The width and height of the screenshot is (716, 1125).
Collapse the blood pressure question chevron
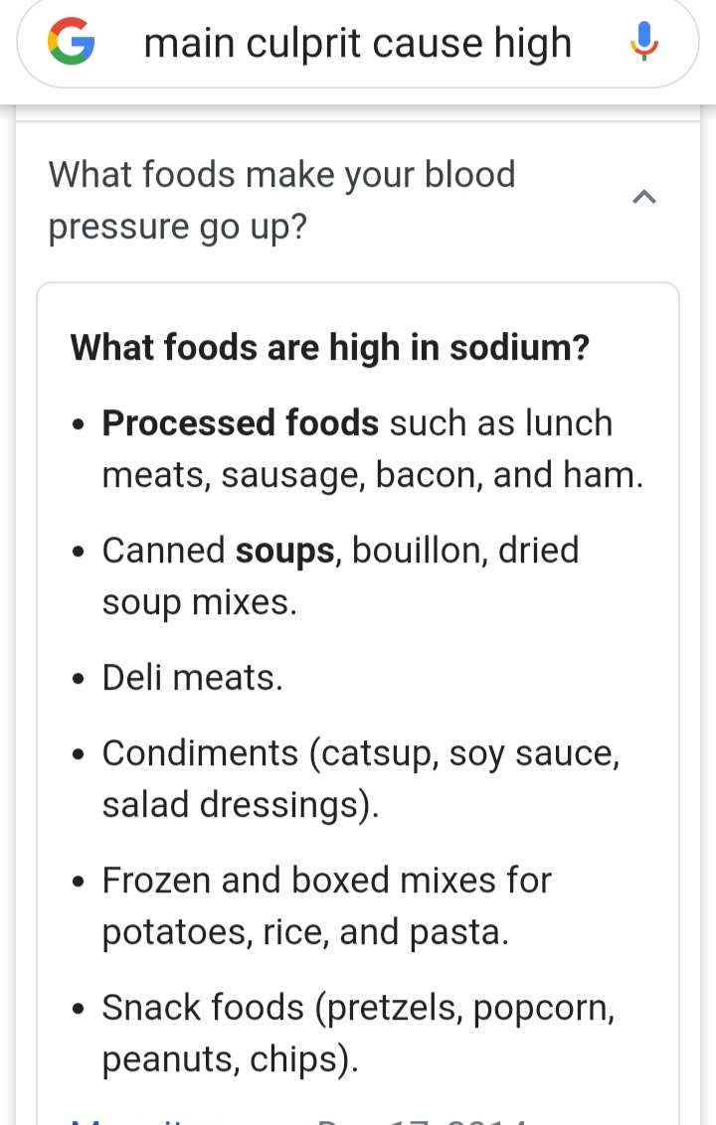coord(644,197)
